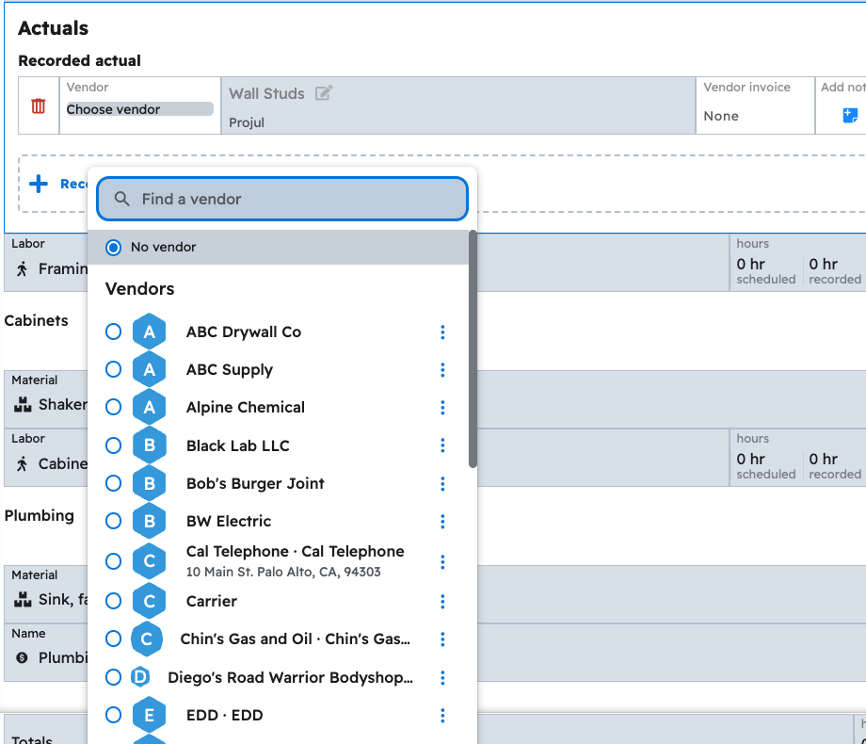Select Diego's Road Warrior Bodyshop radio button

[113, 677]
